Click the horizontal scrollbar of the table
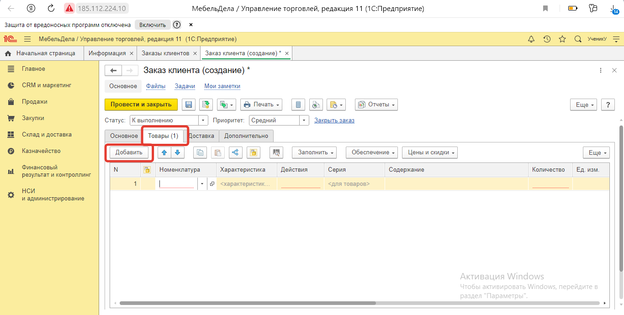This screenshot has width=624, height=315. coord(247,303)
